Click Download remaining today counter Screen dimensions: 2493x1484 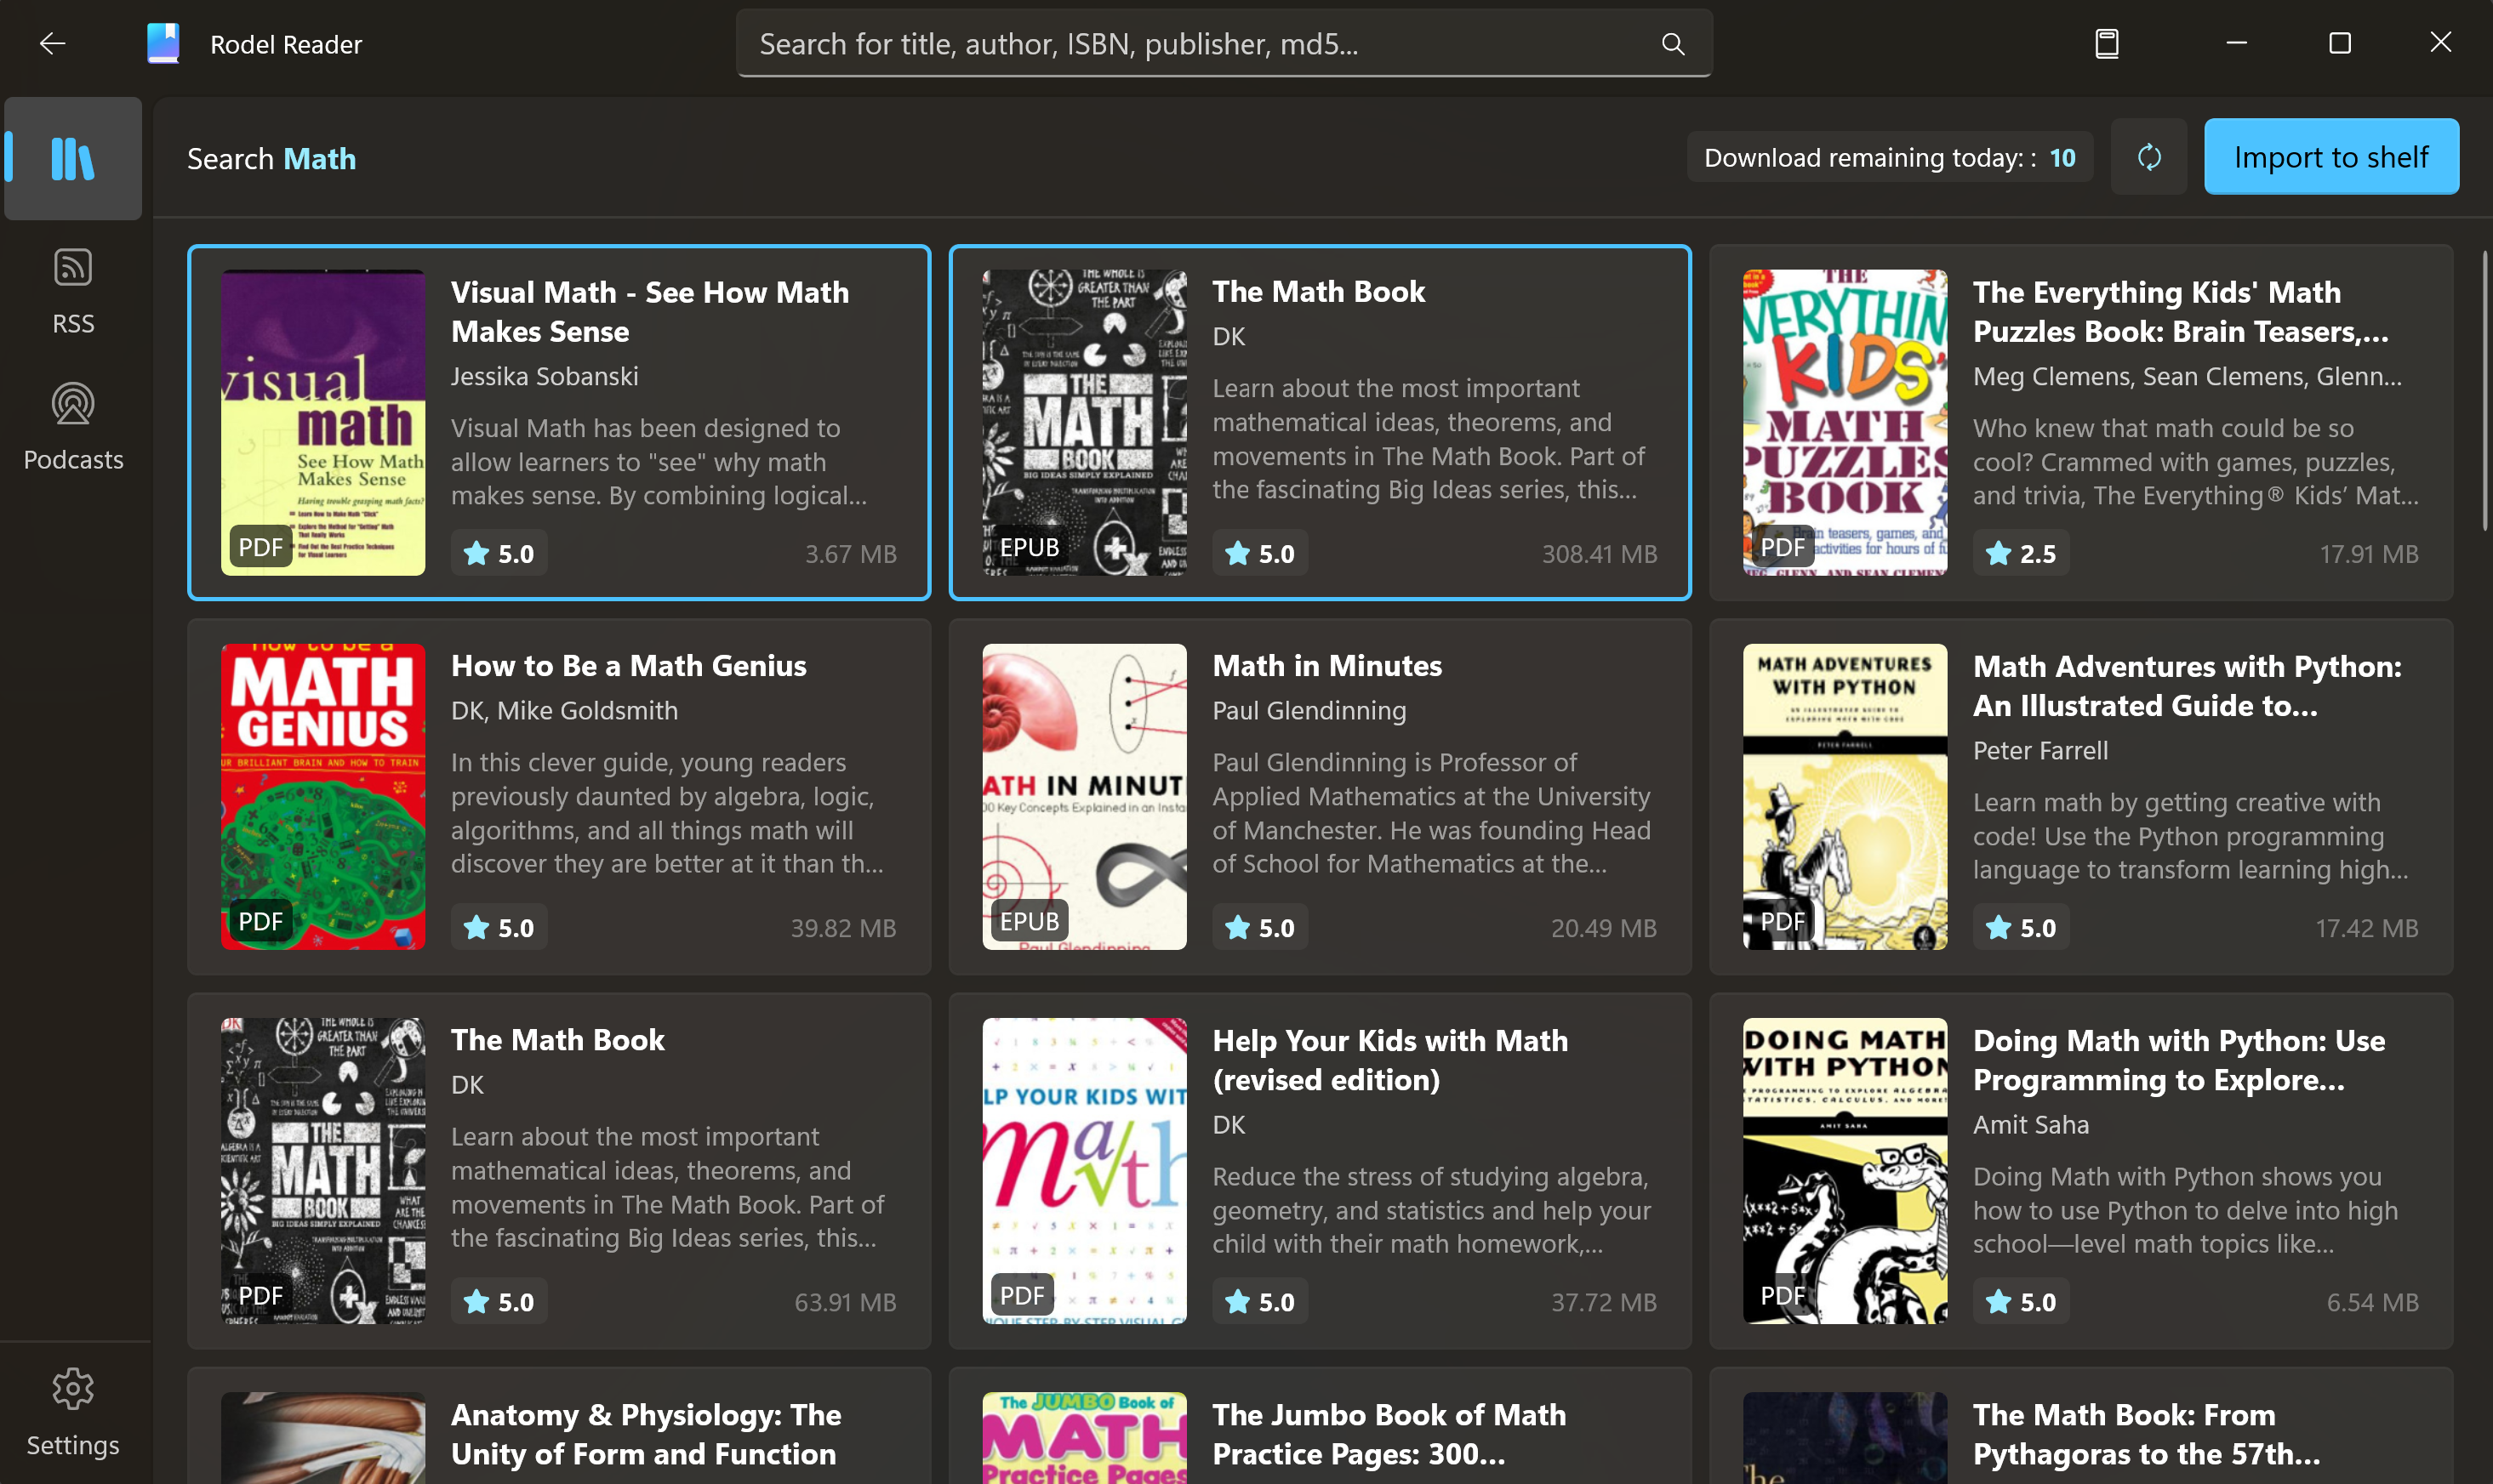coord(1889,157)
